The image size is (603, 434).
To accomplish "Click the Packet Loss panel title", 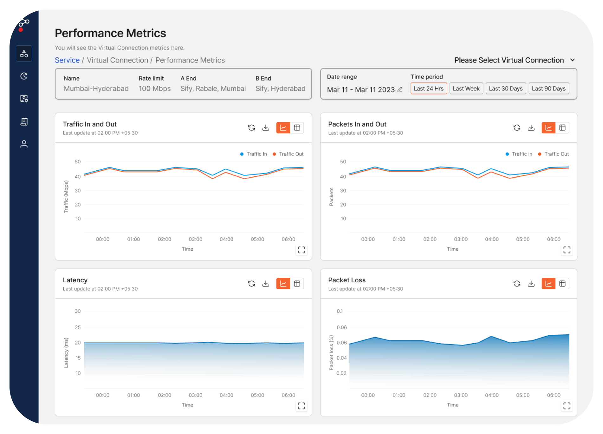I will click(347, 280).
